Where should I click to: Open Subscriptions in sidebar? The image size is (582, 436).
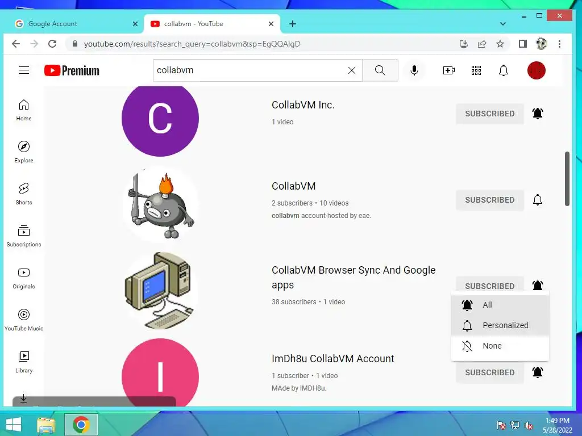click(24, 236)
